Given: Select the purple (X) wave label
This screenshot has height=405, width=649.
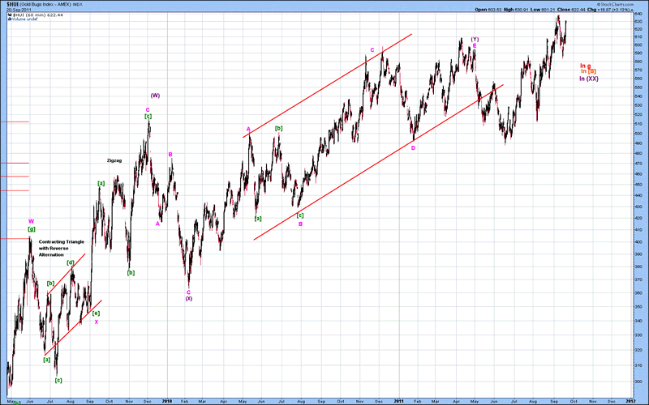Looking at the screenshot, I should [x=188, y=298].
